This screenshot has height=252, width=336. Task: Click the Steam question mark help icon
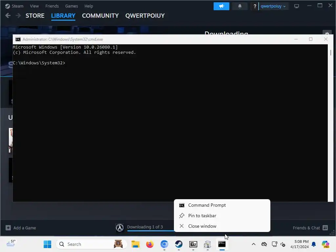coord(255,6)
